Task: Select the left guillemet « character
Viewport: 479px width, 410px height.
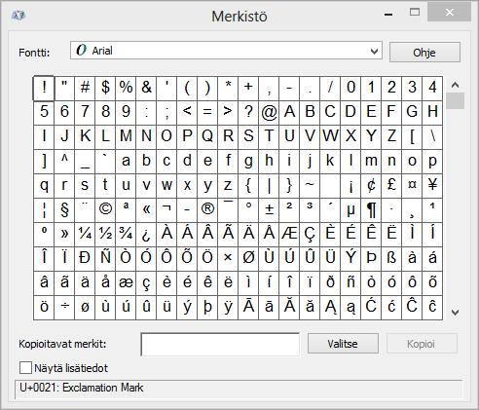Action: [x=146, y=210]
